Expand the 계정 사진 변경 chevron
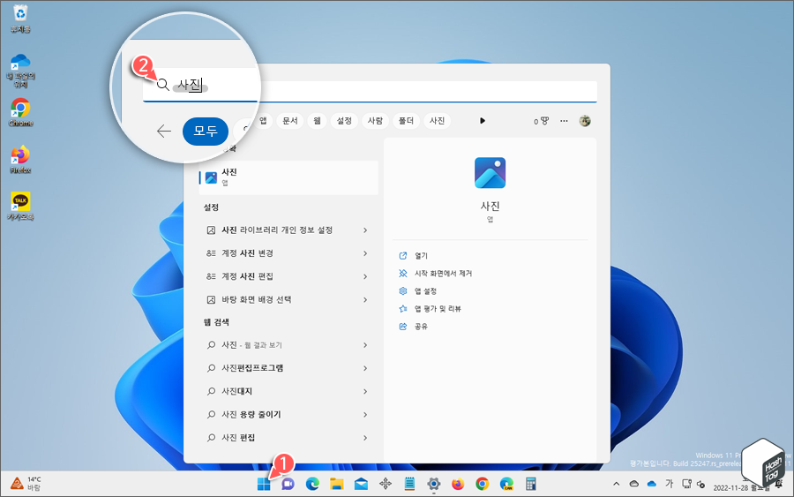The width and height of the screenshot is (794, 497). point(365,253)
